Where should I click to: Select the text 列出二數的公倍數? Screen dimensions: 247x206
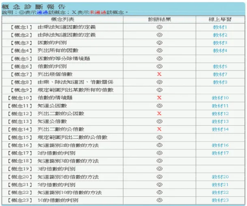point(61,129)
